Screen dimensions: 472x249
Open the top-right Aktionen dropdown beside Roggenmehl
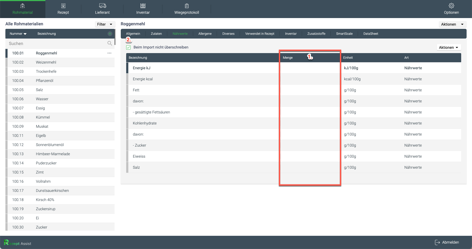coord(452,24)
